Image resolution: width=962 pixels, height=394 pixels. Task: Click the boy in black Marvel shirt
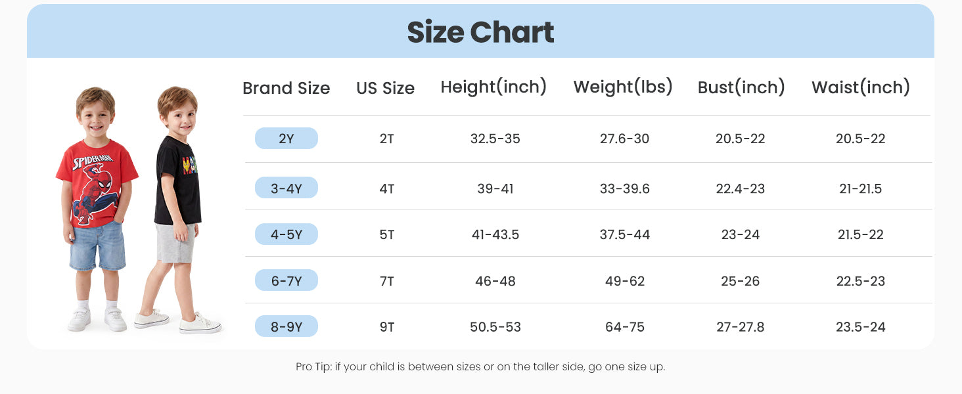(x=177, y=210)
